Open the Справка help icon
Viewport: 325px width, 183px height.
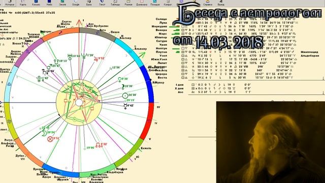coord(208,3)
